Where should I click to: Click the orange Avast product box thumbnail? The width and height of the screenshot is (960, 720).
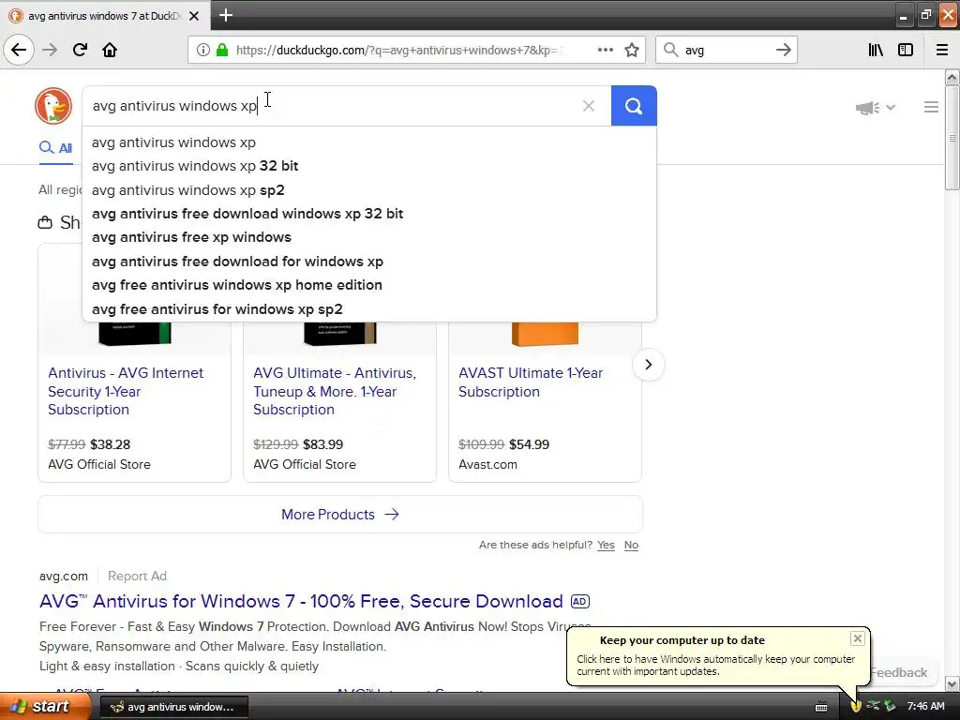click(x=545, y=335)
